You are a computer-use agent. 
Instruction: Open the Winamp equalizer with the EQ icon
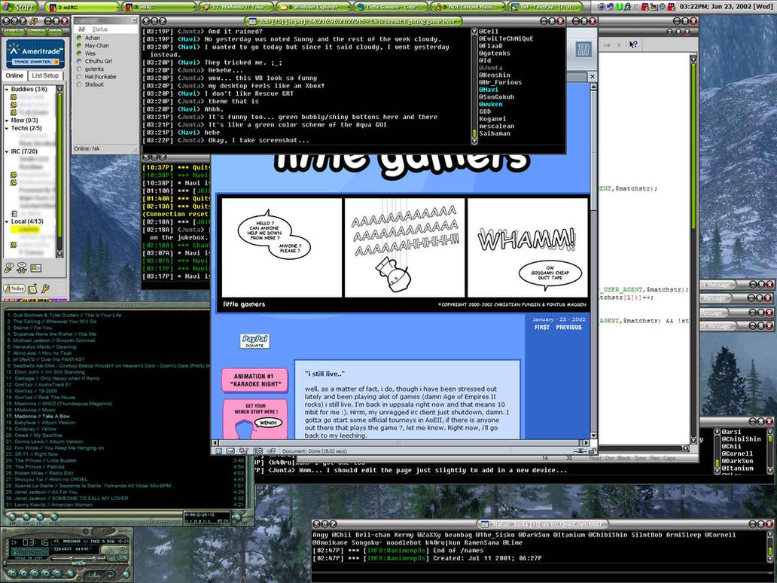click(x=111, y=557)
